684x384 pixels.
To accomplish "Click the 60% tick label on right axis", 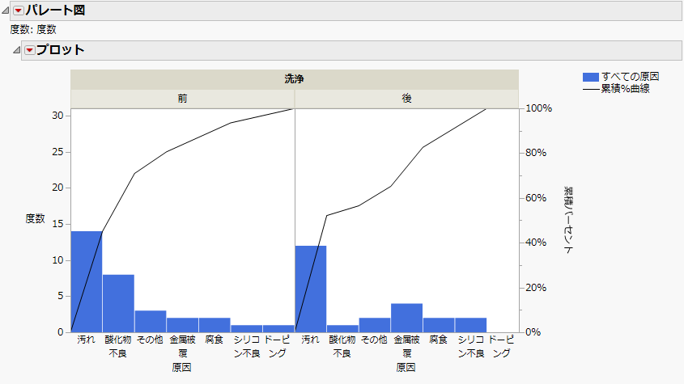I will pyautogui.click(x=536, y=198).
